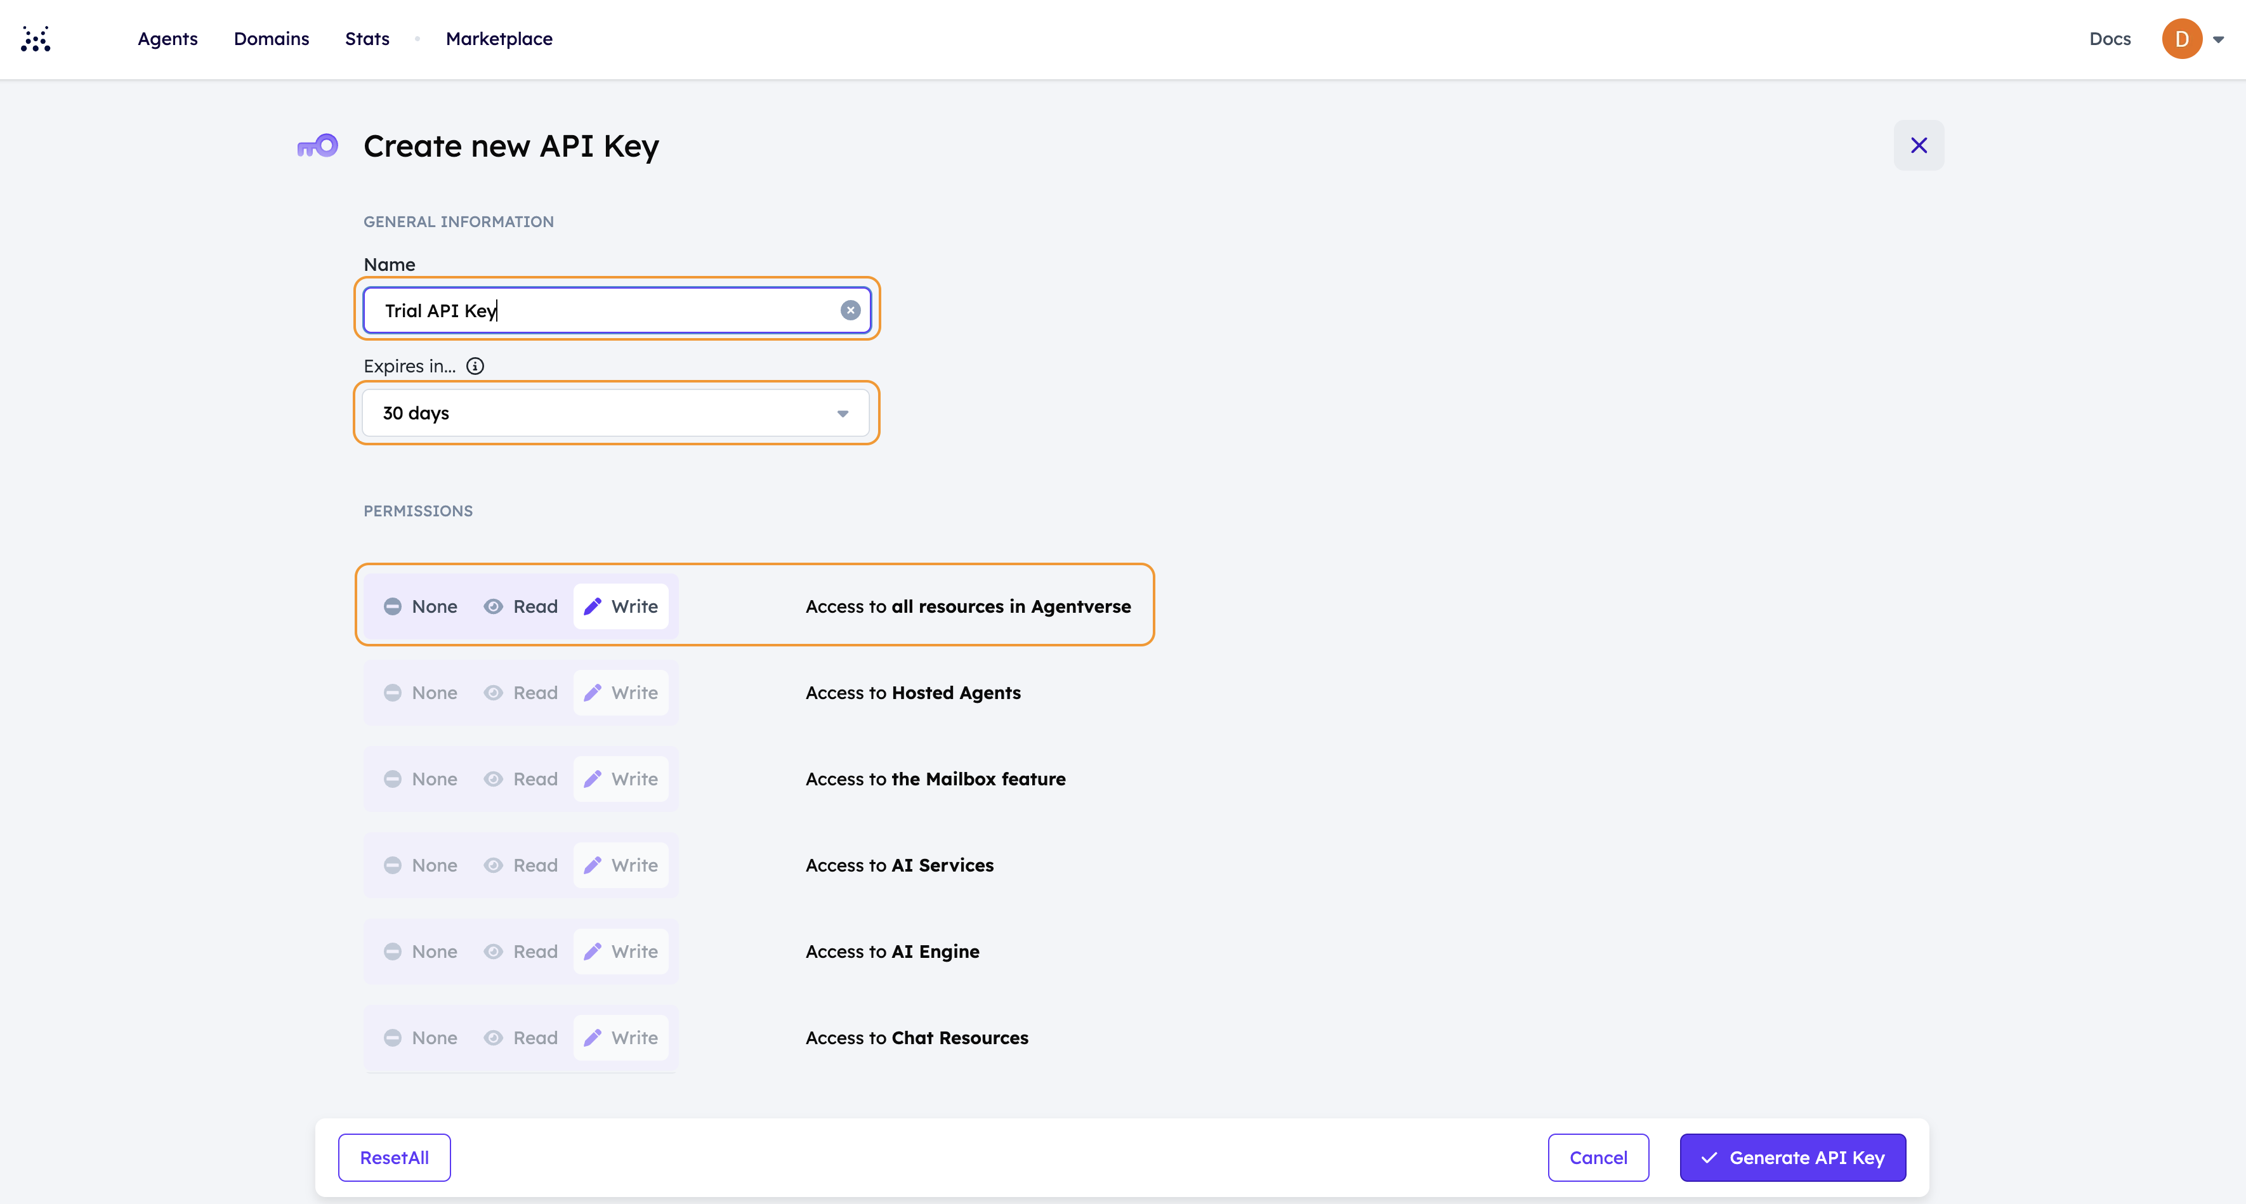Click the 'Access to AI Engine' label

(x=892, y=952)
